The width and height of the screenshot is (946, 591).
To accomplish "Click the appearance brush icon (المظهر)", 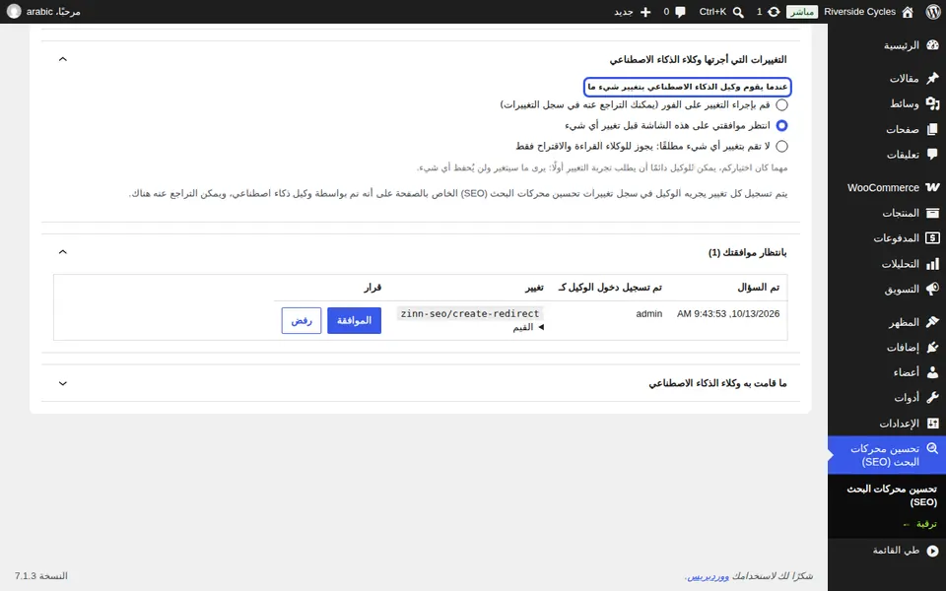I will coord(933,322).
